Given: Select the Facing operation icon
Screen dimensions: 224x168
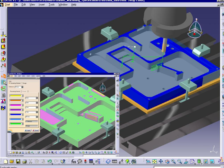Looking at the screenshot, I should coord(3,47).
